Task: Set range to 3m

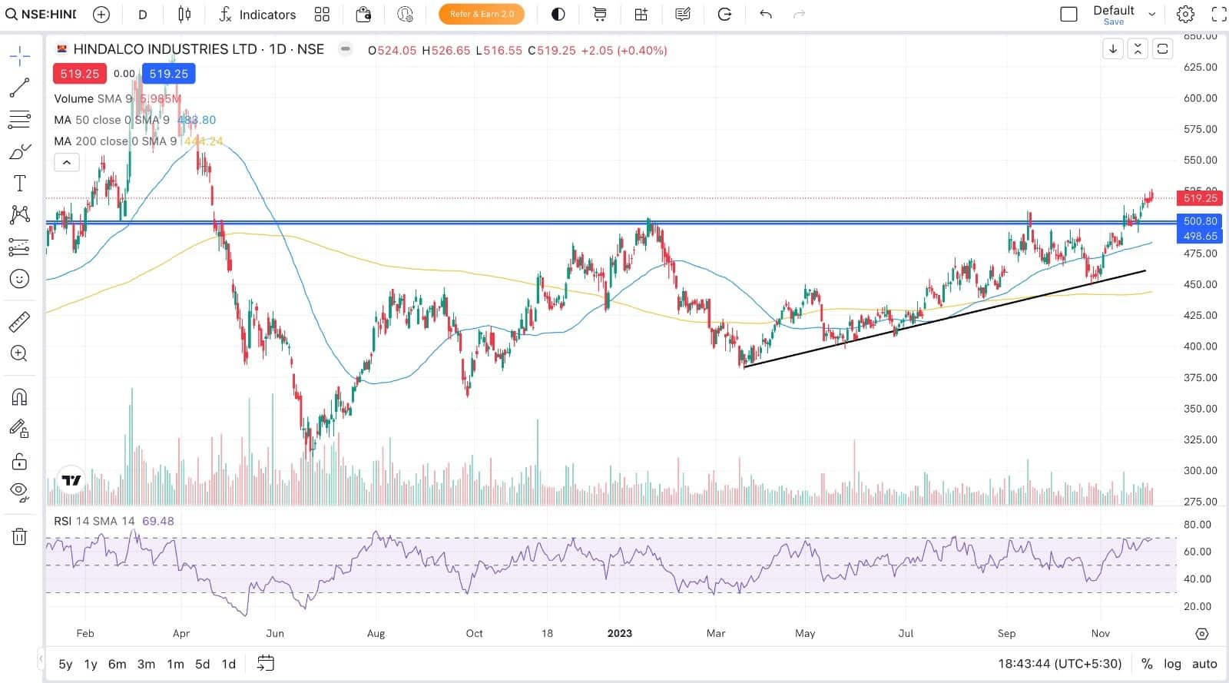Action: [x=146, y=664]
